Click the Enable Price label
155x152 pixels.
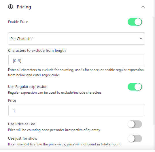click(x=18, y=22)
